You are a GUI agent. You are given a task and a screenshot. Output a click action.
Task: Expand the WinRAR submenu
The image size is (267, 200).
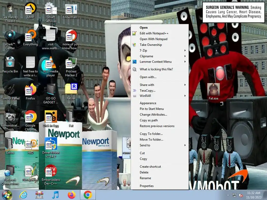point(163,96)
